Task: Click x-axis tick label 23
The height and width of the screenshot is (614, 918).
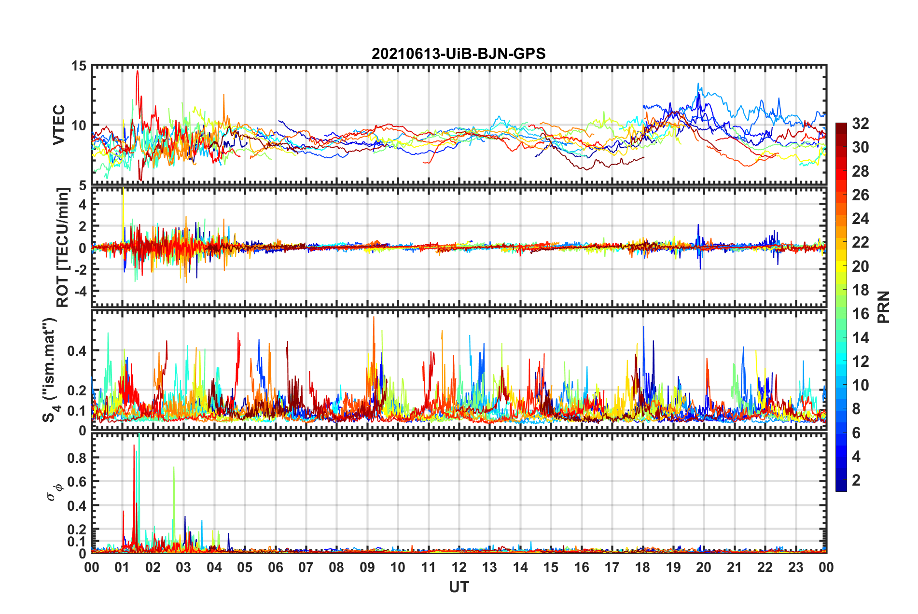Action: click(796, 567)
